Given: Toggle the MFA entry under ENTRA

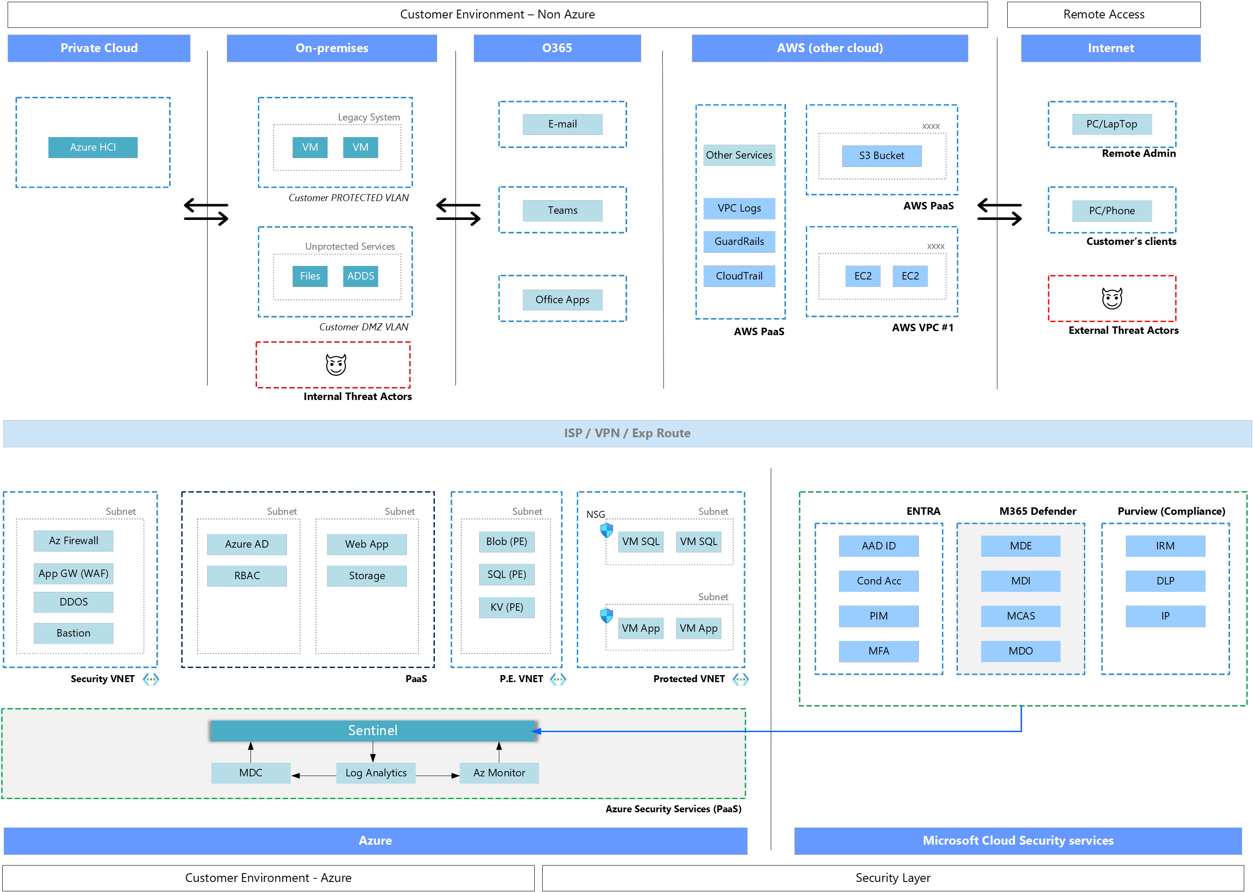Looking at the screenshot, I should coord(878,651).
